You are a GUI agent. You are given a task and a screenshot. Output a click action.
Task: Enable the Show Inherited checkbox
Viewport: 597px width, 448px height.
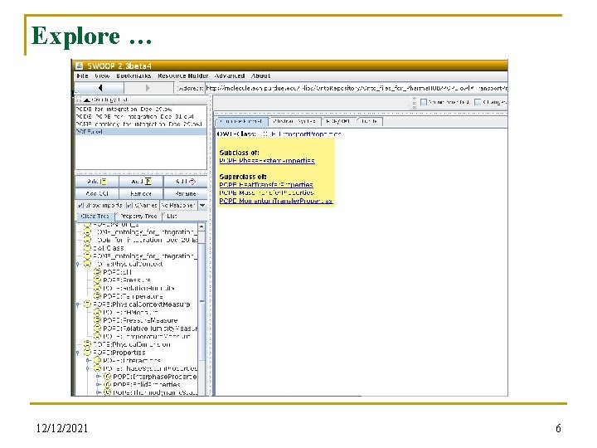coord(424,102)
